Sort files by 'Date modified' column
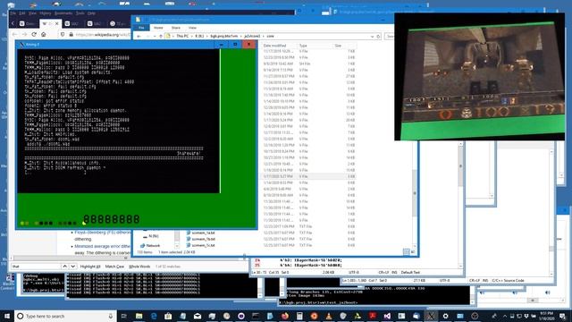572x322 pixels. [x=275, y=46]
